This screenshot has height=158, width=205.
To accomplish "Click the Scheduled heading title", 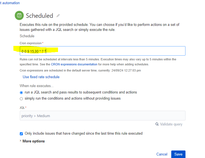I will pyautogui.click(x=40, y=16).
